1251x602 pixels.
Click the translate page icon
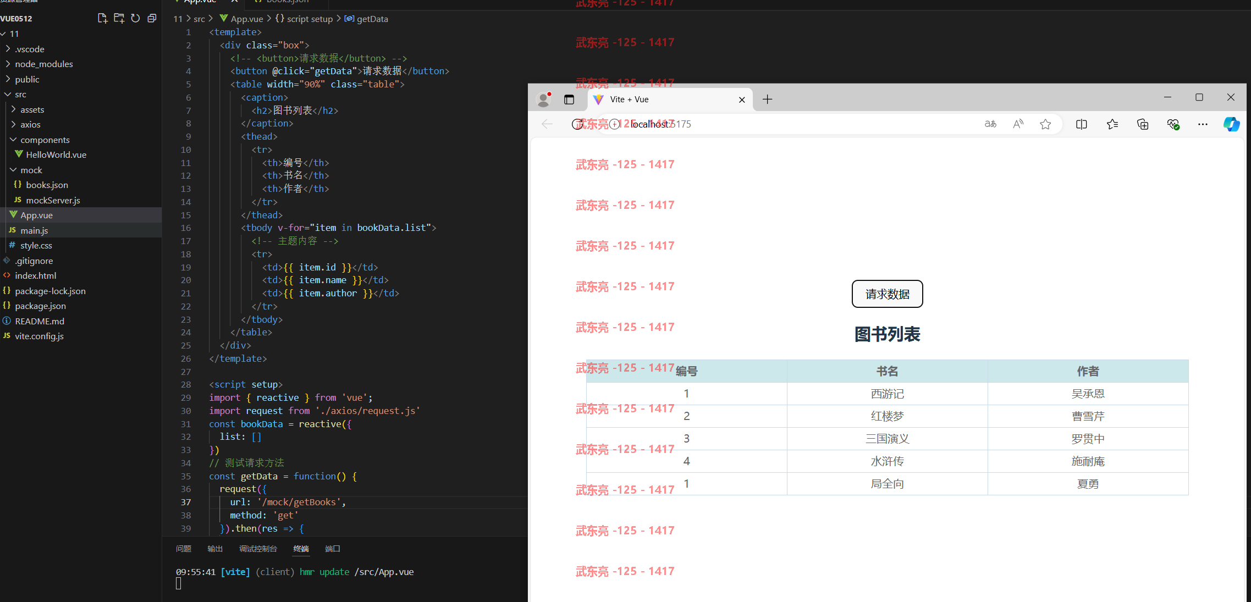990,124
